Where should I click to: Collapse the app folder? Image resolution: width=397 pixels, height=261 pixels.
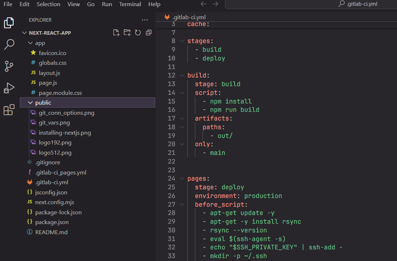click(30, 43)
